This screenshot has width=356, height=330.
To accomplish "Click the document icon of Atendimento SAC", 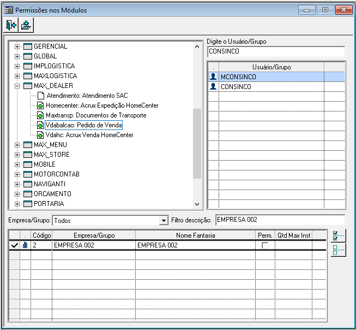I will point(41,96).
